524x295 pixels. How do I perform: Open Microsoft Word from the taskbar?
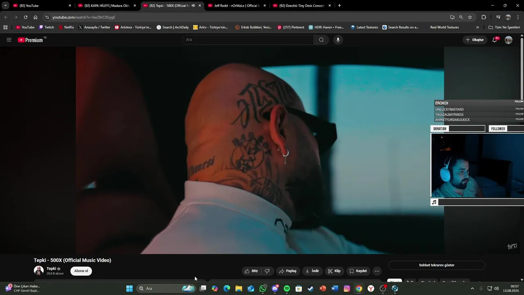335,288
